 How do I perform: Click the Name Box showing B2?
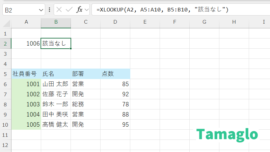(20, 10)
